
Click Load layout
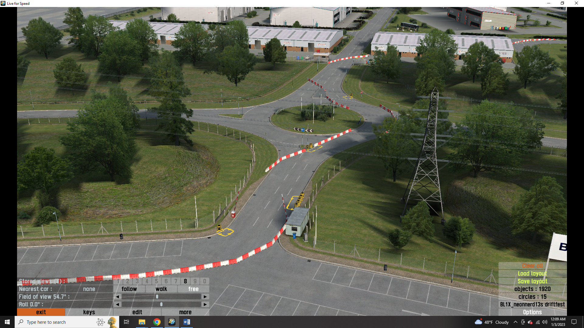(x=532, y=274)
